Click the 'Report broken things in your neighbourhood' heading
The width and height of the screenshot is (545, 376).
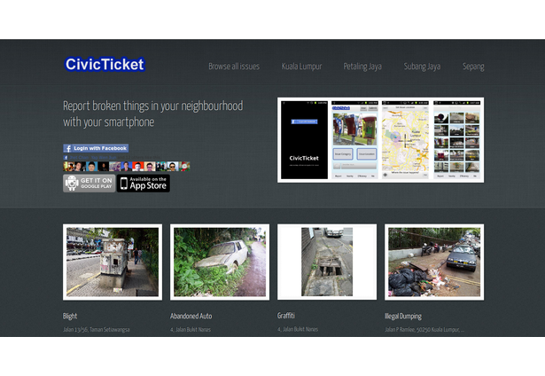tap(153, 114)
